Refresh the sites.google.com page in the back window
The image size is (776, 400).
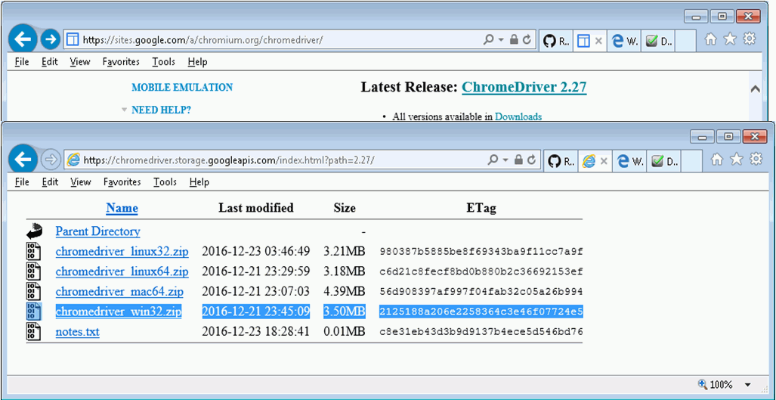(526, 39)
